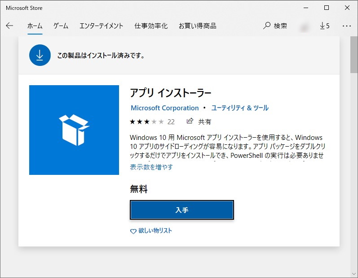The height and width of the screenshot is (278, 358).
Task: Add to 欲しい物リスト
Action: tap(155, 231)
